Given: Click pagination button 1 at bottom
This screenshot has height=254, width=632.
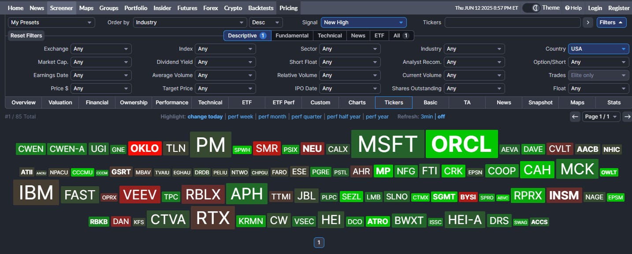Looking at the screenshot, I should pyautogui.click(x=319, y=242).
